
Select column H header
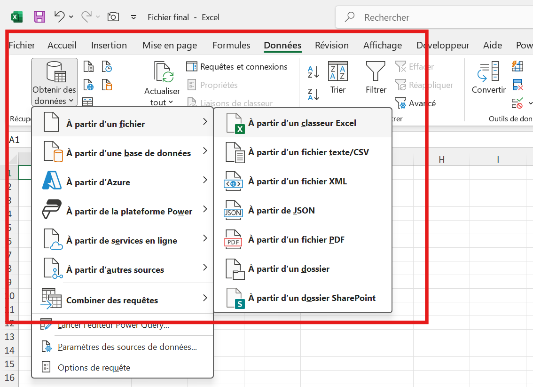pos(441,159)
